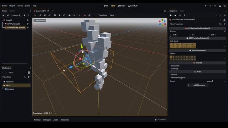Screen dimensions: 228x128
Task: Open the Editor menu
Action: 28,6
